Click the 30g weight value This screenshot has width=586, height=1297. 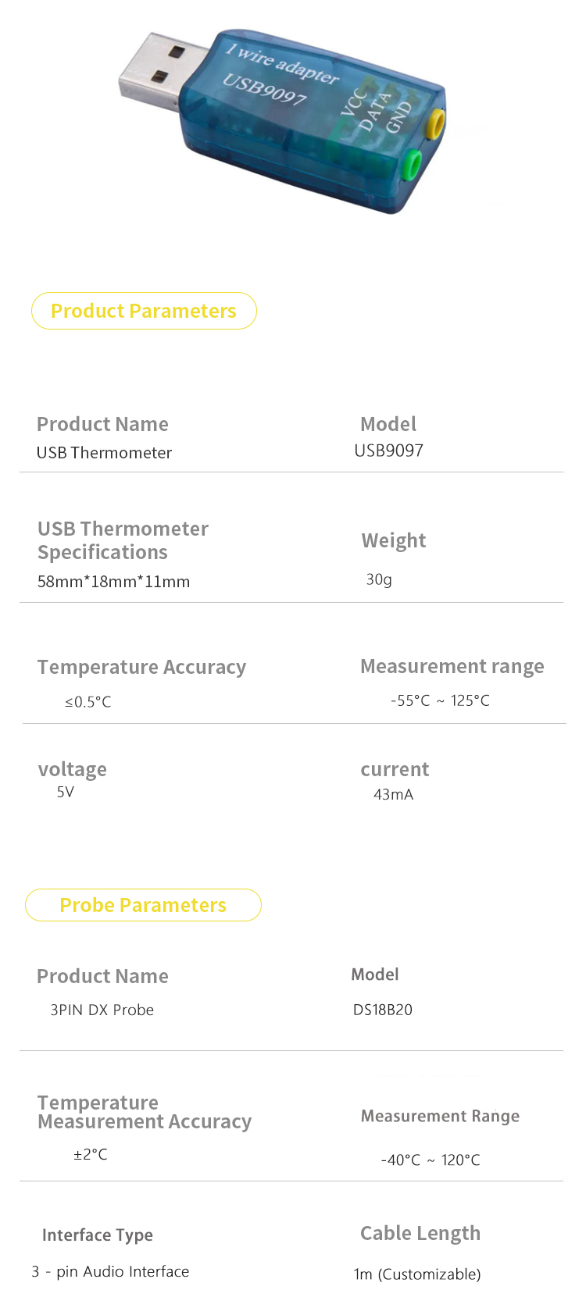[x=379, y=579]
